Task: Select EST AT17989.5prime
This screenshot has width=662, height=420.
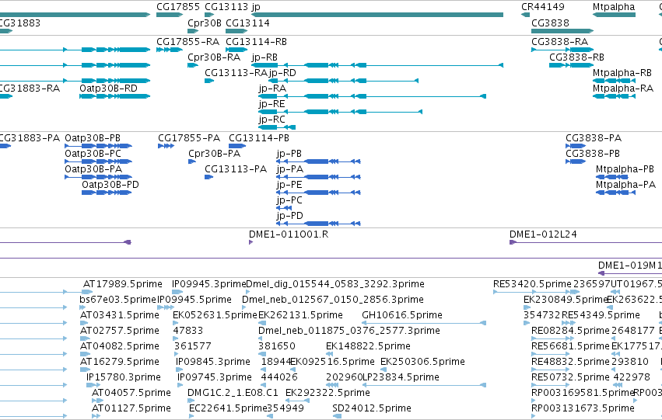Action: click(122, 284)
